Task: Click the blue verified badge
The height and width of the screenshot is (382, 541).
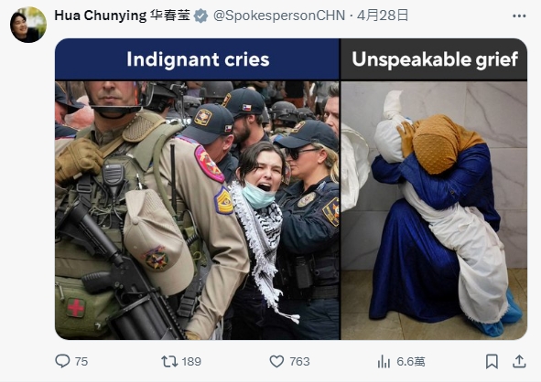Action: tap(200, 16)
